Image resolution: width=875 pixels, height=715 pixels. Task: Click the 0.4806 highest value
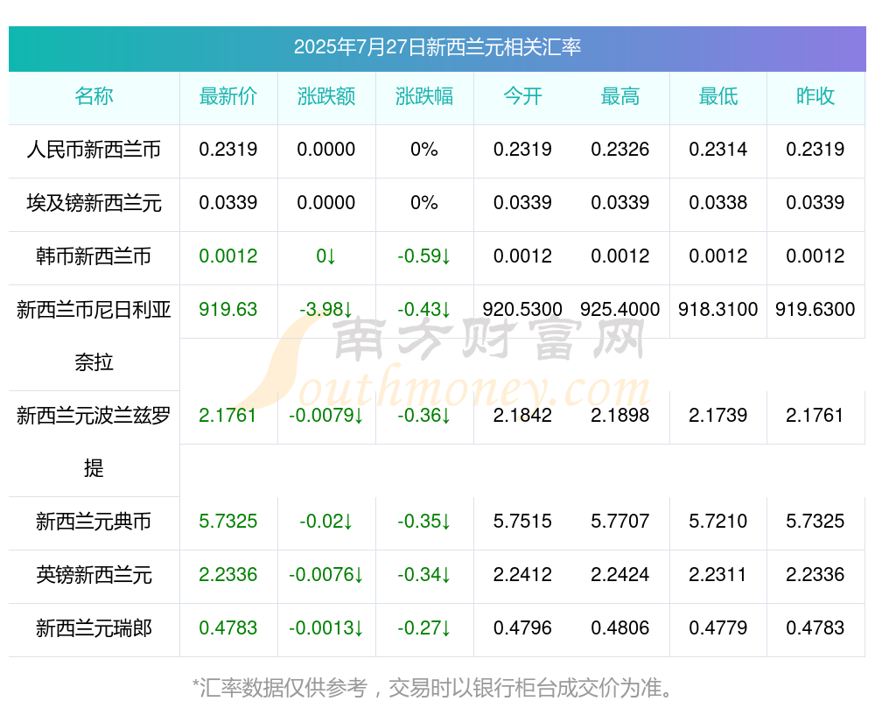click(620, 627)
